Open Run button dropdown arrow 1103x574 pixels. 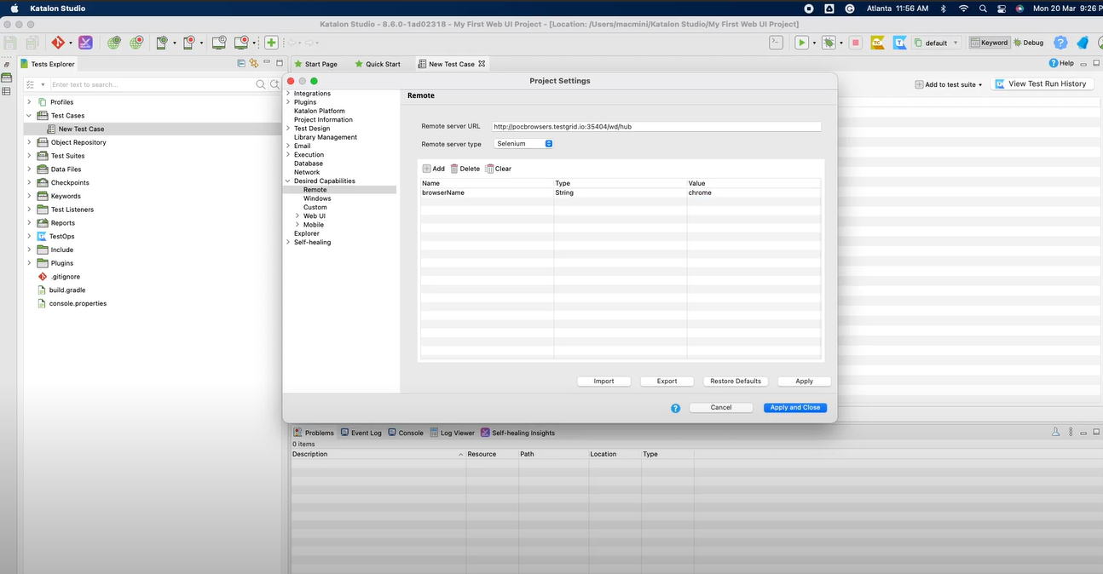pos(814,43)
